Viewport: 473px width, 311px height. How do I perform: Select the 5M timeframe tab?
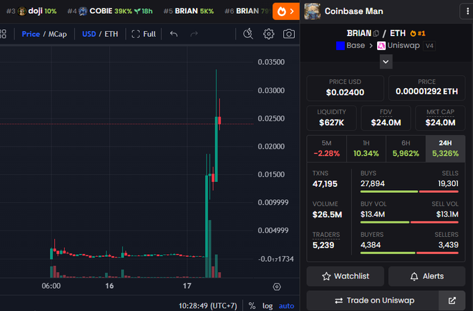[327, 149]
